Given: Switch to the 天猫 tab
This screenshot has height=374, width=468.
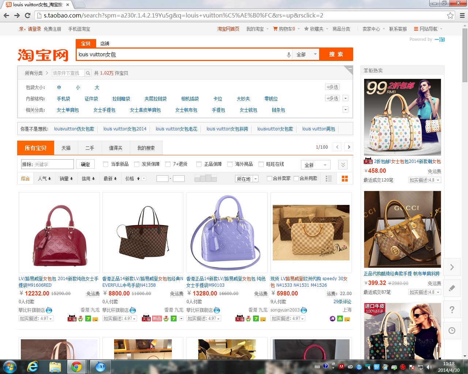Looking at the screenshot, I should click(x=66, y=148).
